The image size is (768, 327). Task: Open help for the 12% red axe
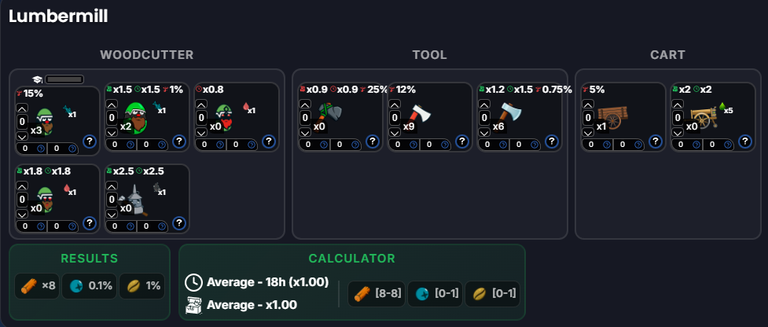(462, 141)
